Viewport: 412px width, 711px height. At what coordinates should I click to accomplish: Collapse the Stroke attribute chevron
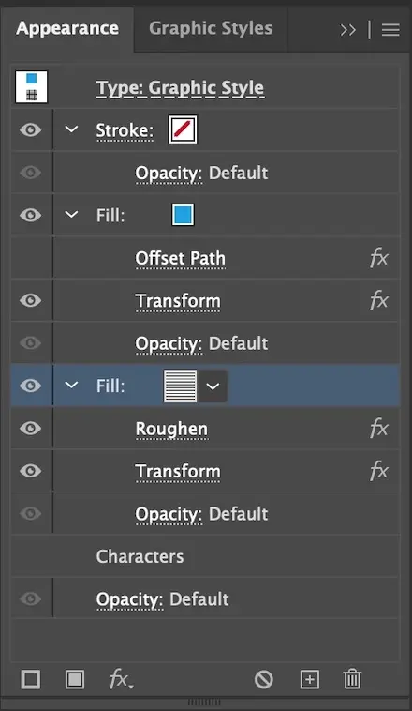tap(71, 129)
